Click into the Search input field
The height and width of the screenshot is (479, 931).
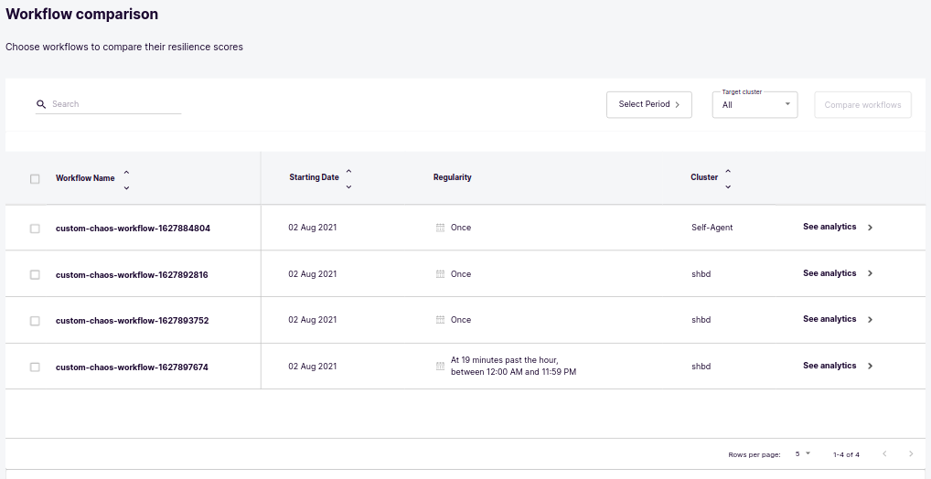click(115, 104)
